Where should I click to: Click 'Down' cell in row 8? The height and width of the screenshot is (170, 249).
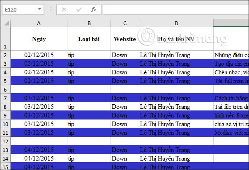125,106
